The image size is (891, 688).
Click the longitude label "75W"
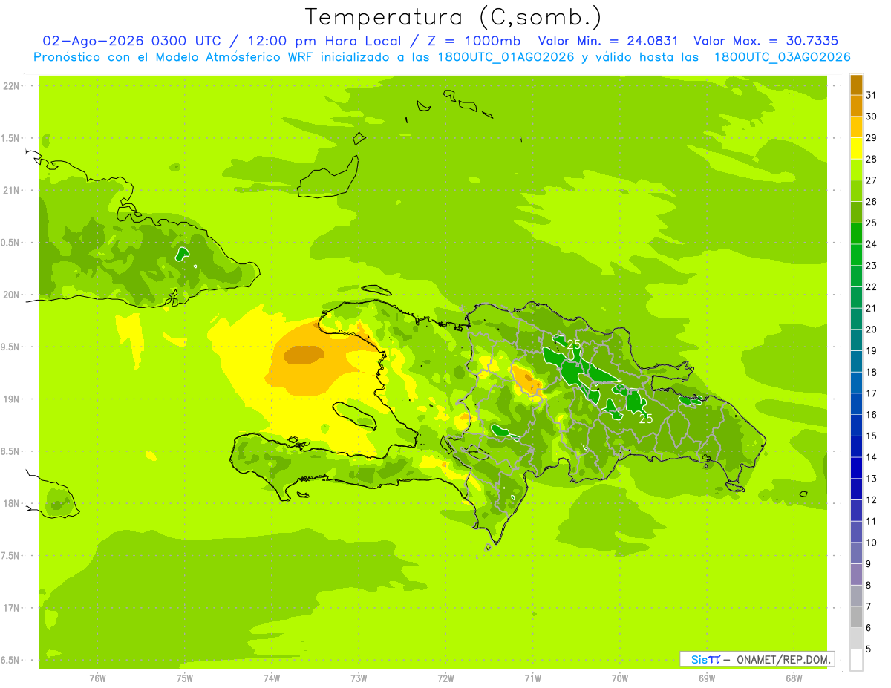(x=185, y=678)
